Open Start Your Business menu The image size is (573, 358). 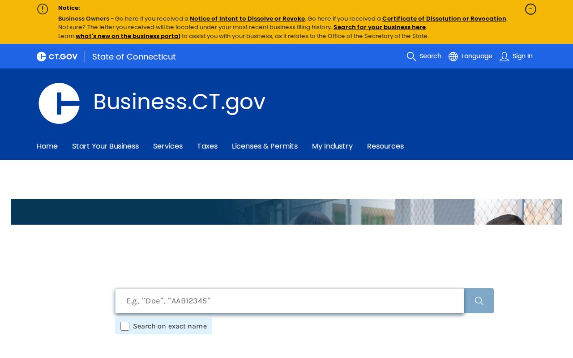[x=105, y=146]
